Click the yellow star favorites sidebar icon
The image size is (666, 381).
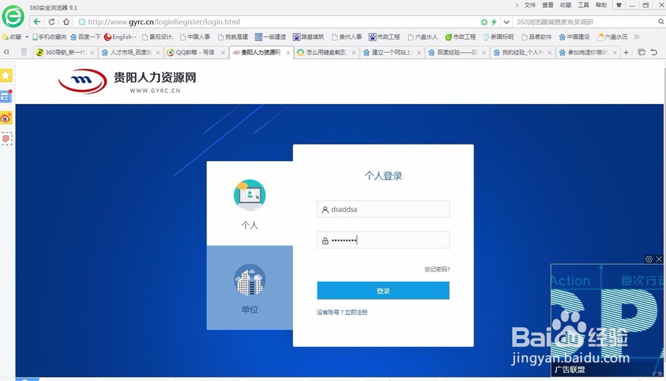coord(6,76)
